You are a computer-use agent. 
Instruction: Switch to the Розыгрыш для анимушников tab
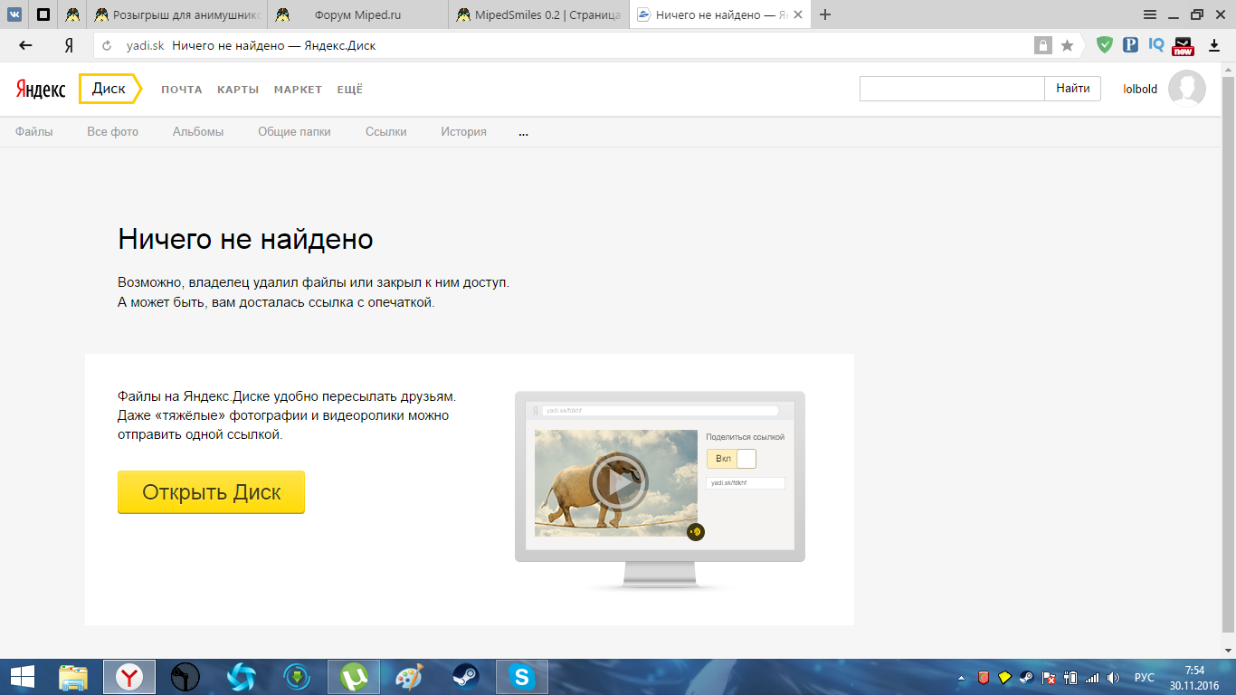[x=176, y=14]
